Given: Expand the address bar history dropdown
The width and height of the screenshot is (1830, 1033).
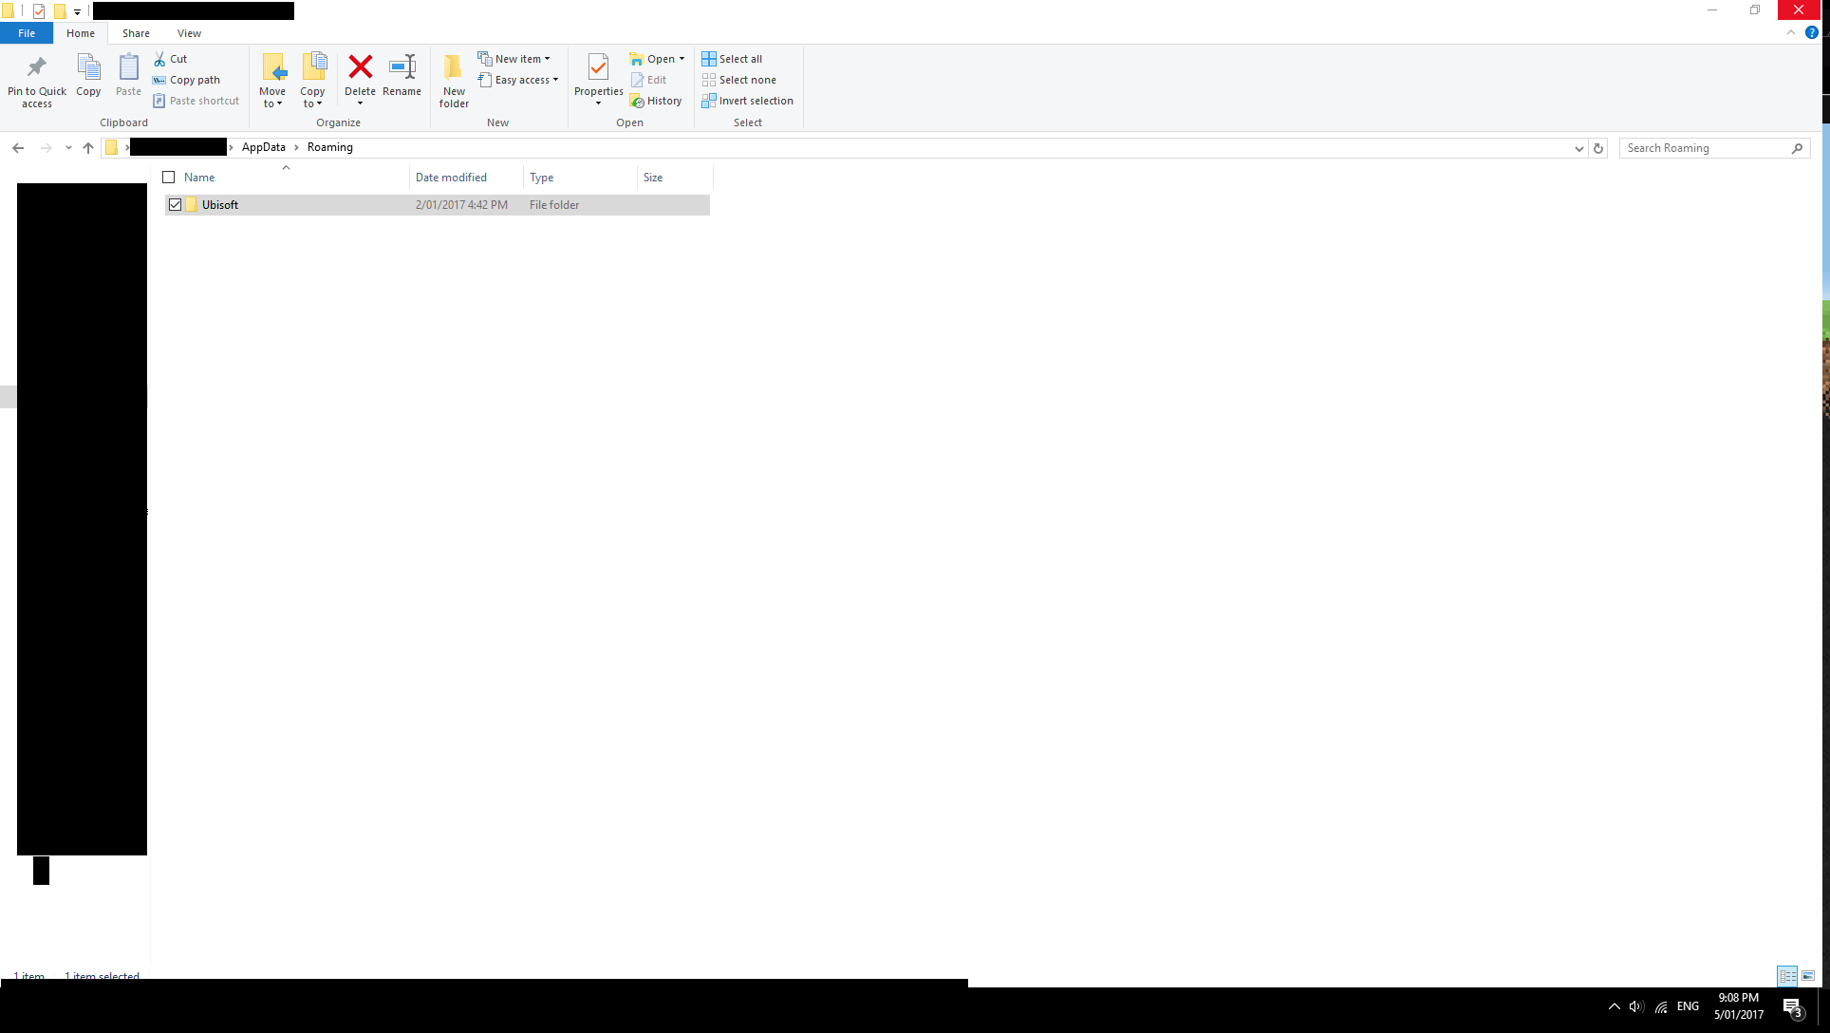Looking at the screenshot, I should coord(1578,148).
